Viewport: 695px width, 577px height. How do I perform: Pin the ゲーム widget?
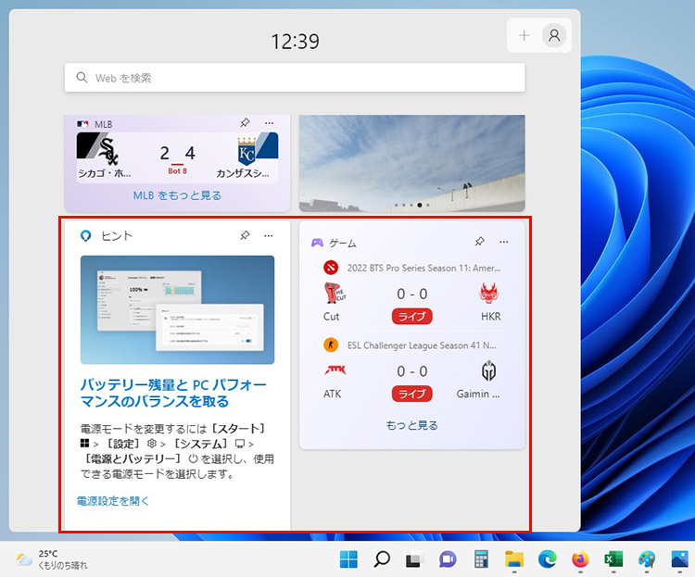click(479, 242)
